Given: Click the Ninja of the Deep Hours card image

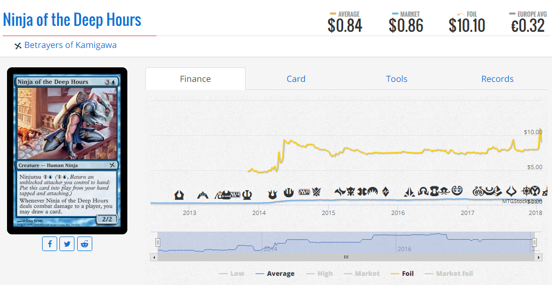Looking at the screenshot, I should pyautogui.click(x=67, y=151).
